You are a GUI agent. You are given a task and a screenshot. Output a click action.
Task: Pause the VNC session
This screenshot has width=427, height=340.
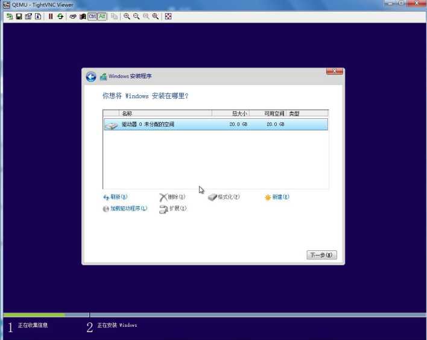51,16
